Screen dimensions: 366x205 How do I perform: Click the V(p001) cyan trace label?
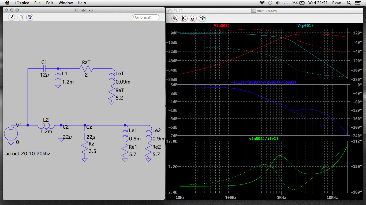pos(305,26)
